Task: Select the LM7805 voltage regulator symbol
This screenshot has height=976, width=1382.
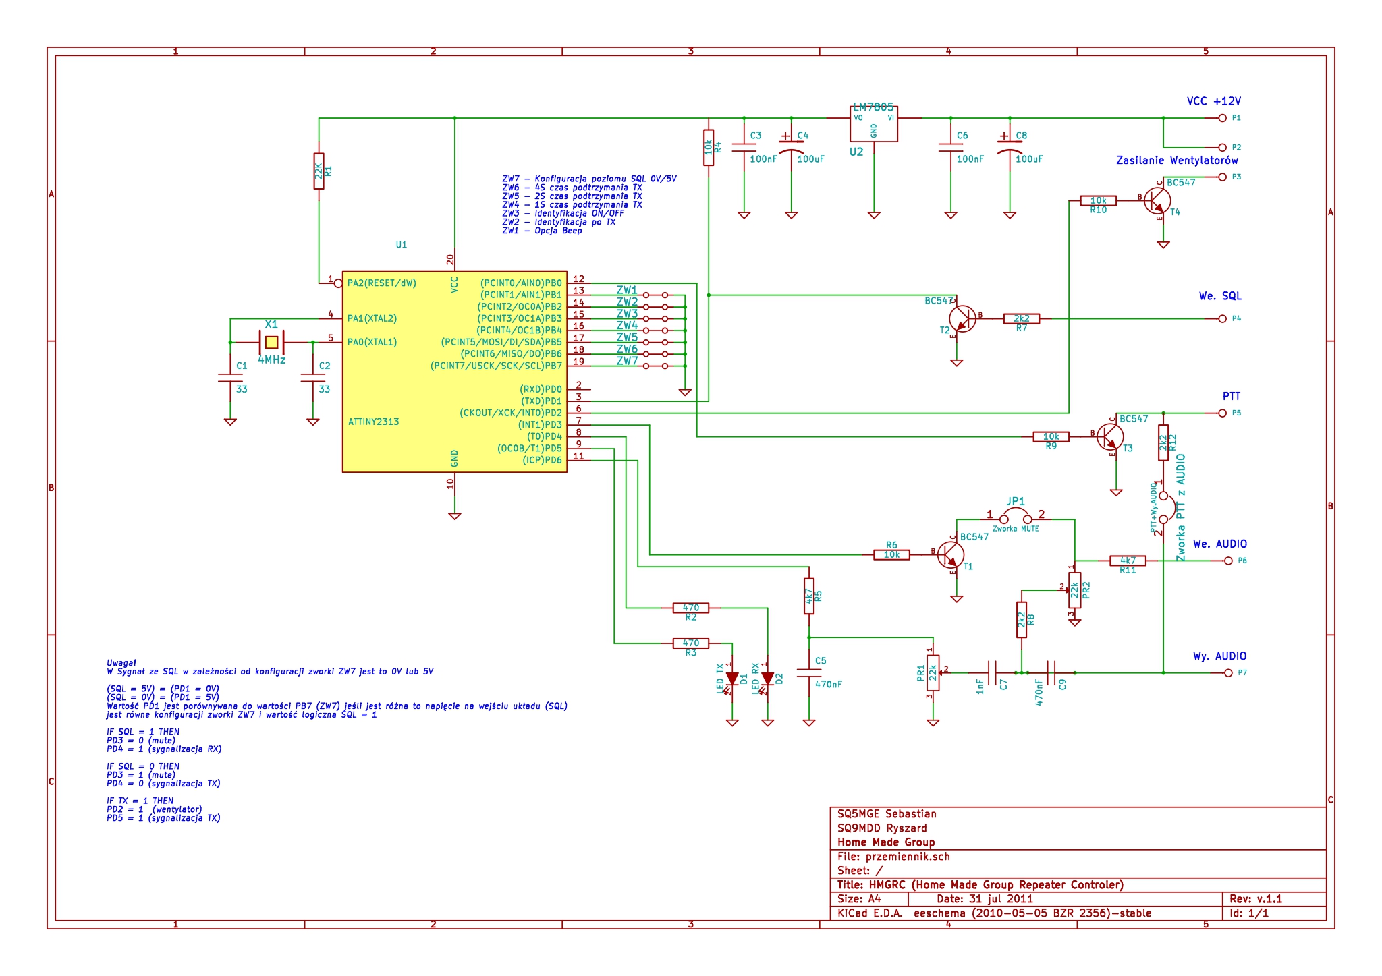Action: click(873, 123)
